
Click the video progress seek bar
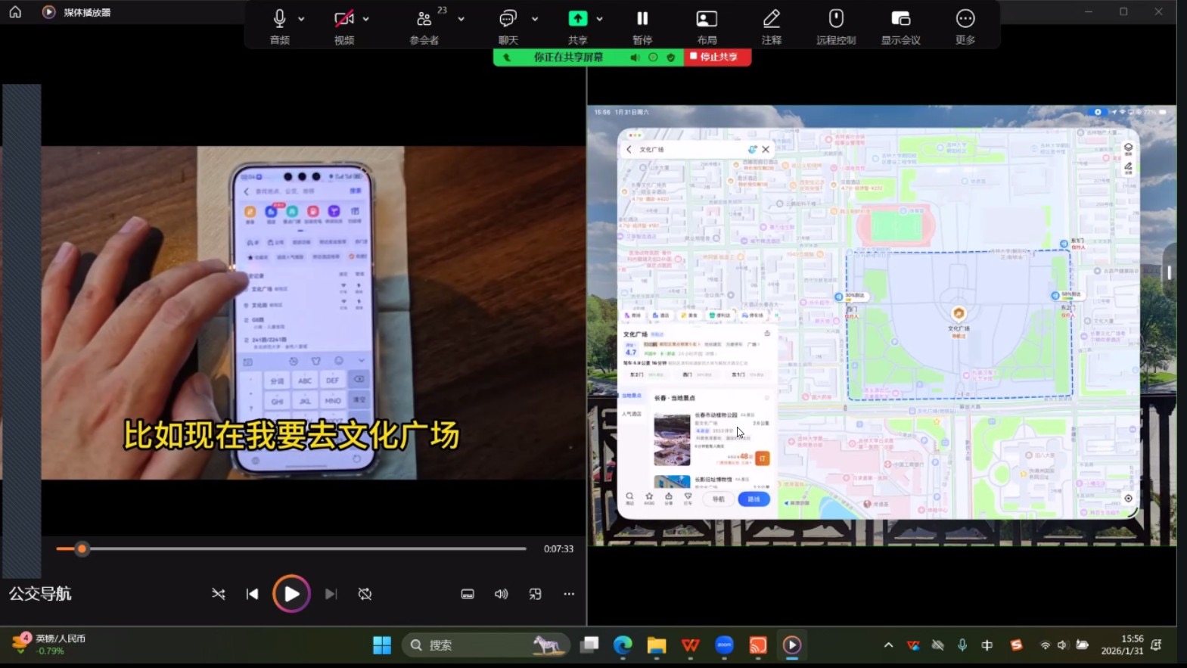[303, 548]
